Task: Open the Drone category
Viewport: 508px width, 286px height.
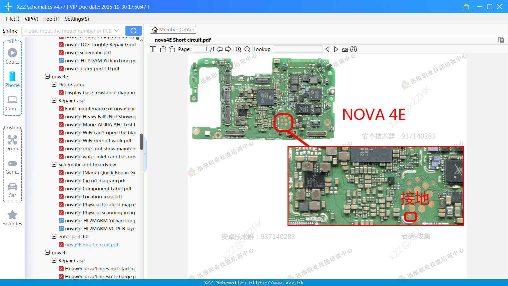Action: [12, 143]
